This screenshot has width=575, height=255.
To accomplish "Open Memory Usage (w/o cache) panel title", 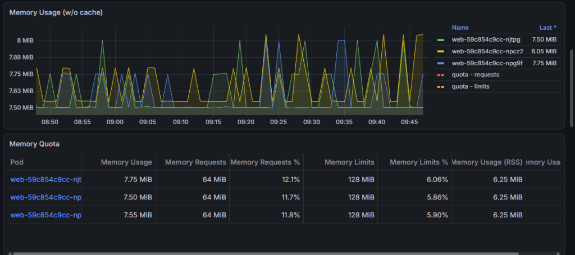I will (56, 12).
